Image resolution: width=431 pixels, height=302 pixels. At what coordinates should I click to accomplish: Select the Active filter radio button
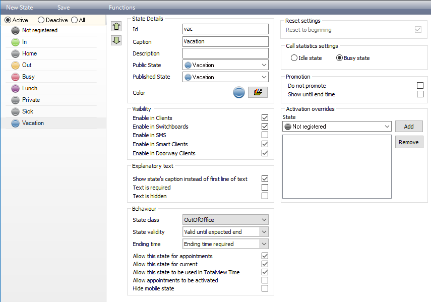[8, 20]
